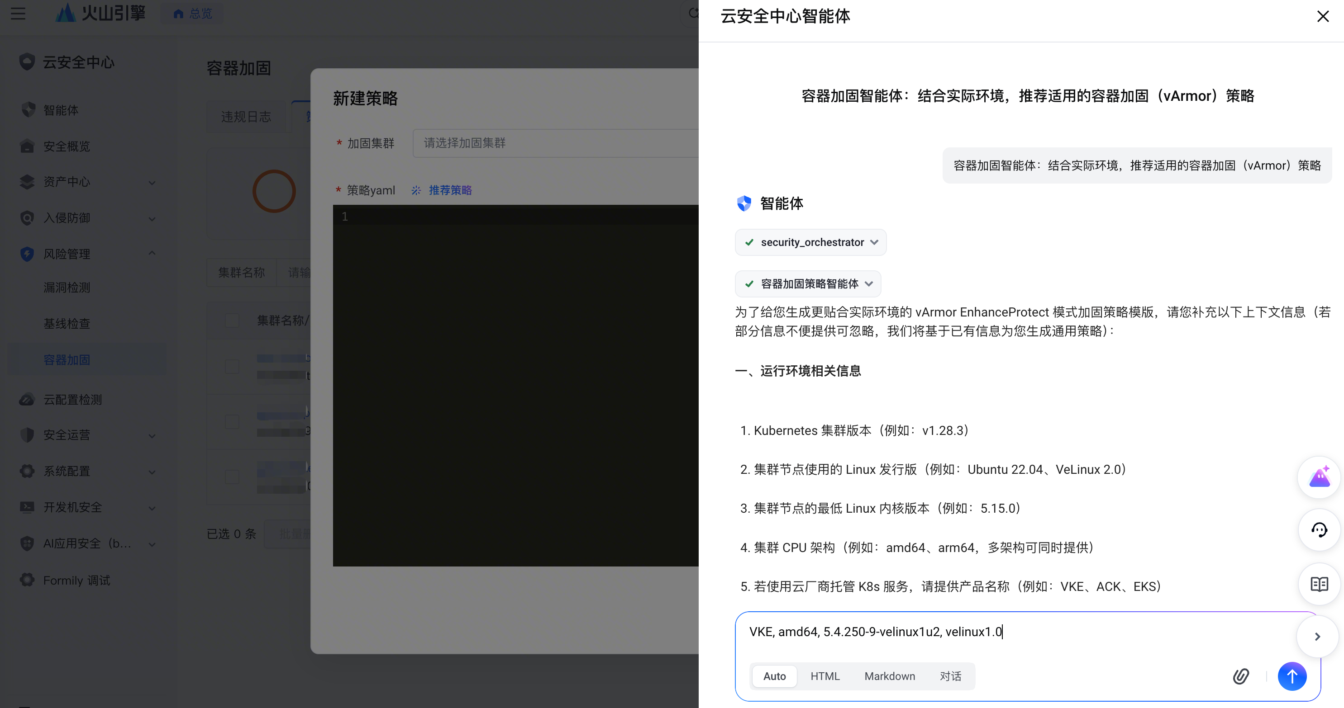Click the 推荐策略 link
This screenshot has width=1344, height=708.
click(x=450, y=190)
